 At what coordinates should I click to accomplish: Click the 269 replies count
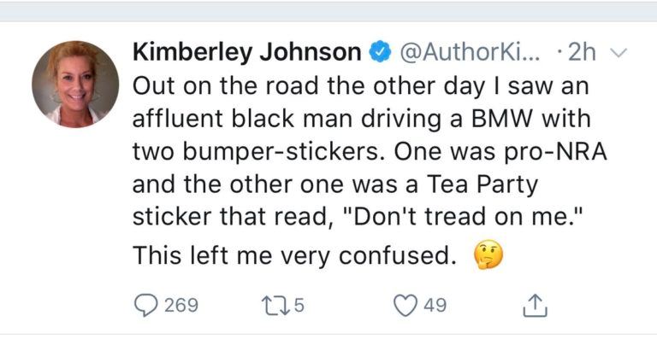point(181,305)
